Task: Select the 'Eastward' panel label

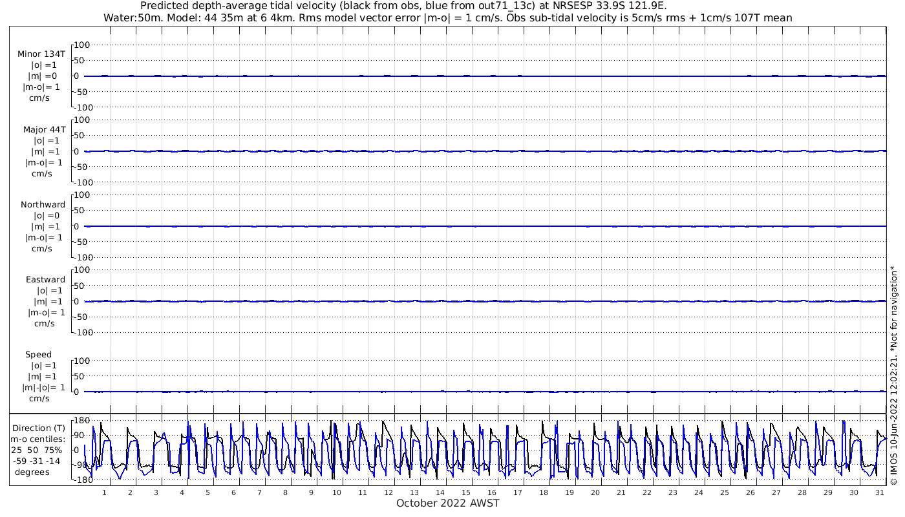Action: coord(45,279)
